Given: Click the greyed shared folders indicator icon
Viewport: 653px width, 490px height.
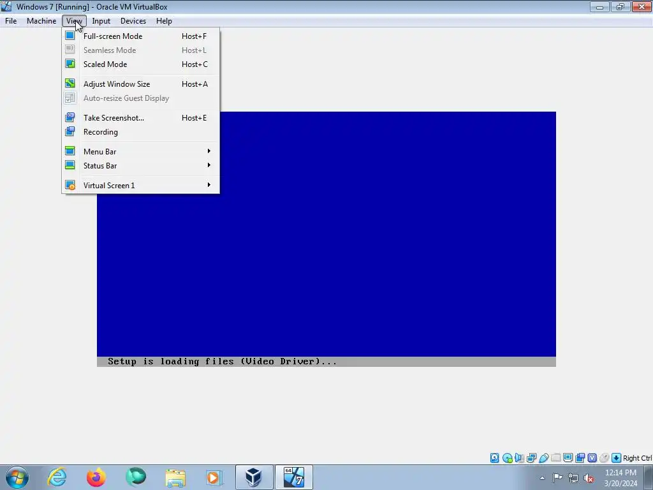Looking at the screenshot, I should [555, 458].
